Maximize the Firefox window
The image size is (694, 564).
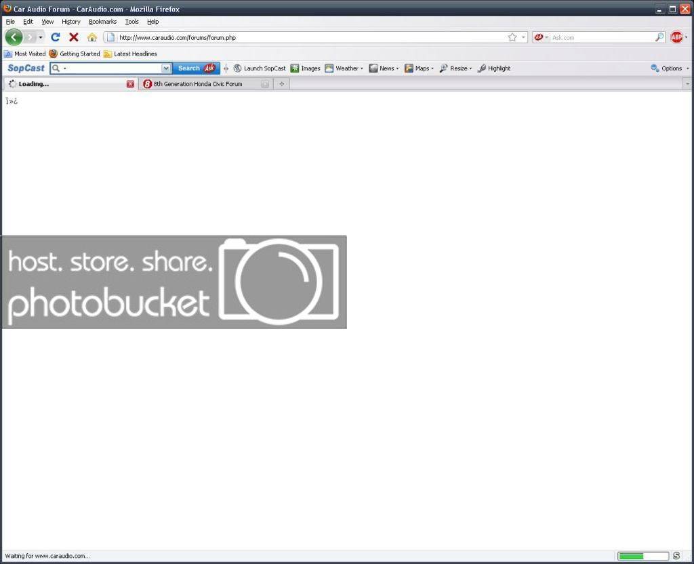point(672,9)
